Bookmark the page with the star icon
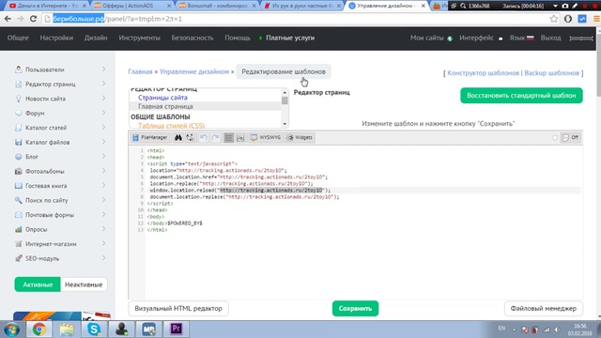This screenshot has height=338, width=601. tap(553, 19)
